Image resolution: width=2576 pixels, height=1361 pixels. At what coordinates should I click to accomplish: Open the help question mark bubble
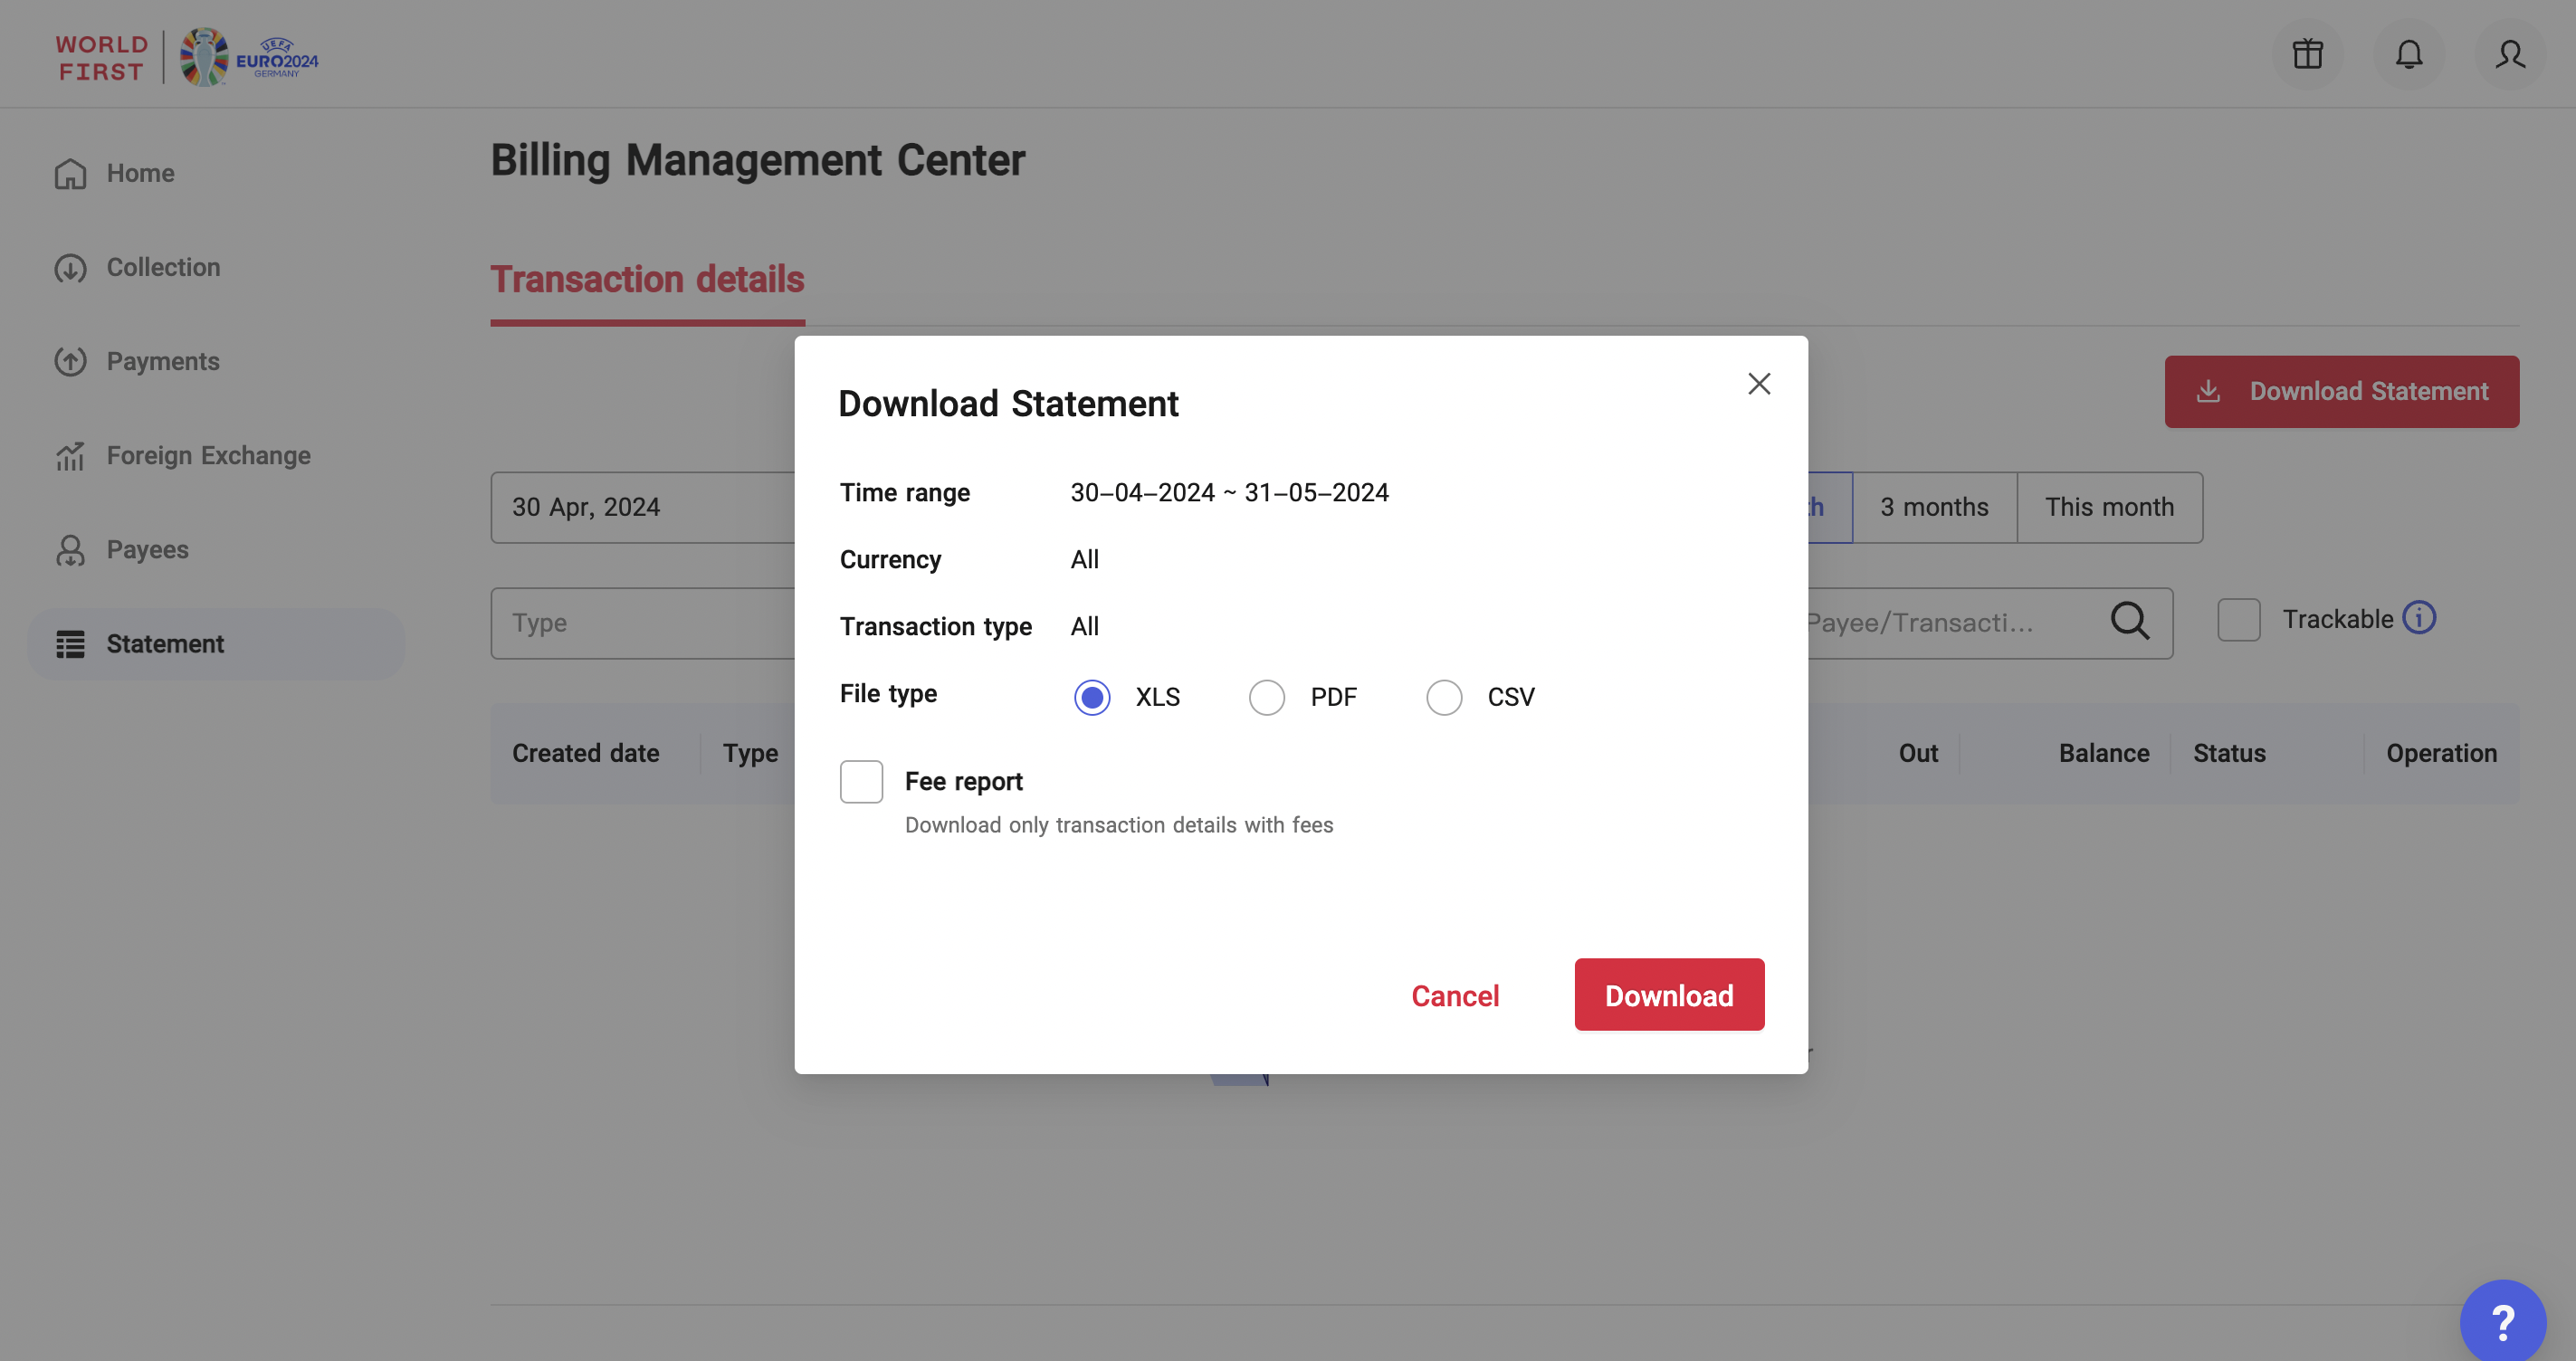(x=2502, y=1322)
